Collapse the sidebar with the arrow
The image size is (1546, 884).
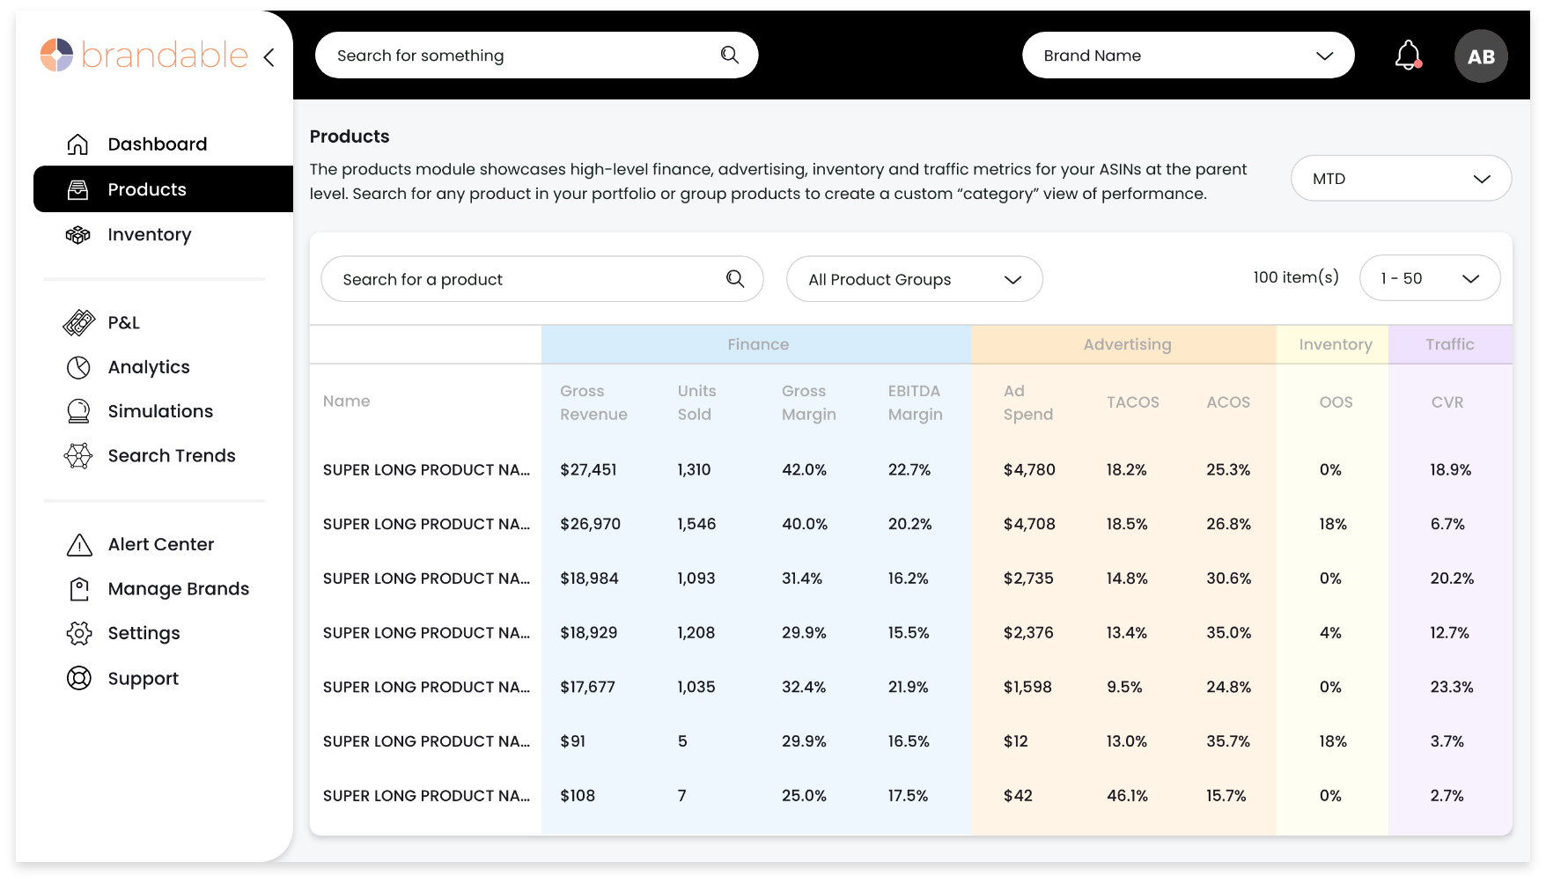[269, 57]
